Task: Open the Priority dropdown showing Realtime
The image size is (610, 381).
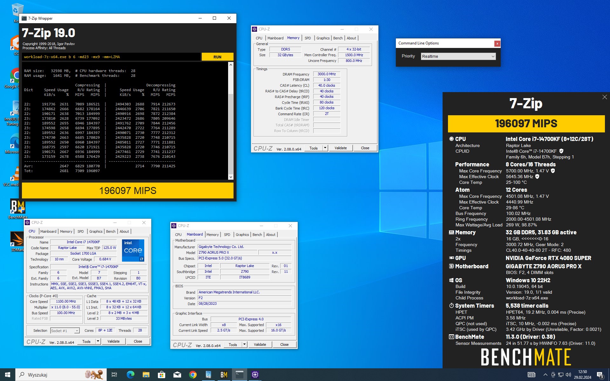Action: [458, 56]
